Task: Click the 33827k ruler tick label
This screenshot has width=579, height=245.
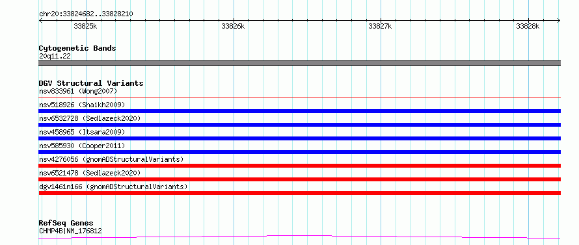Action: point(381,26)
